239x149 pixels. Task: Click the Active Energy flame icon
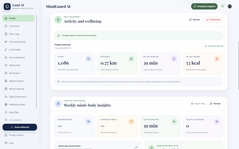217,59
